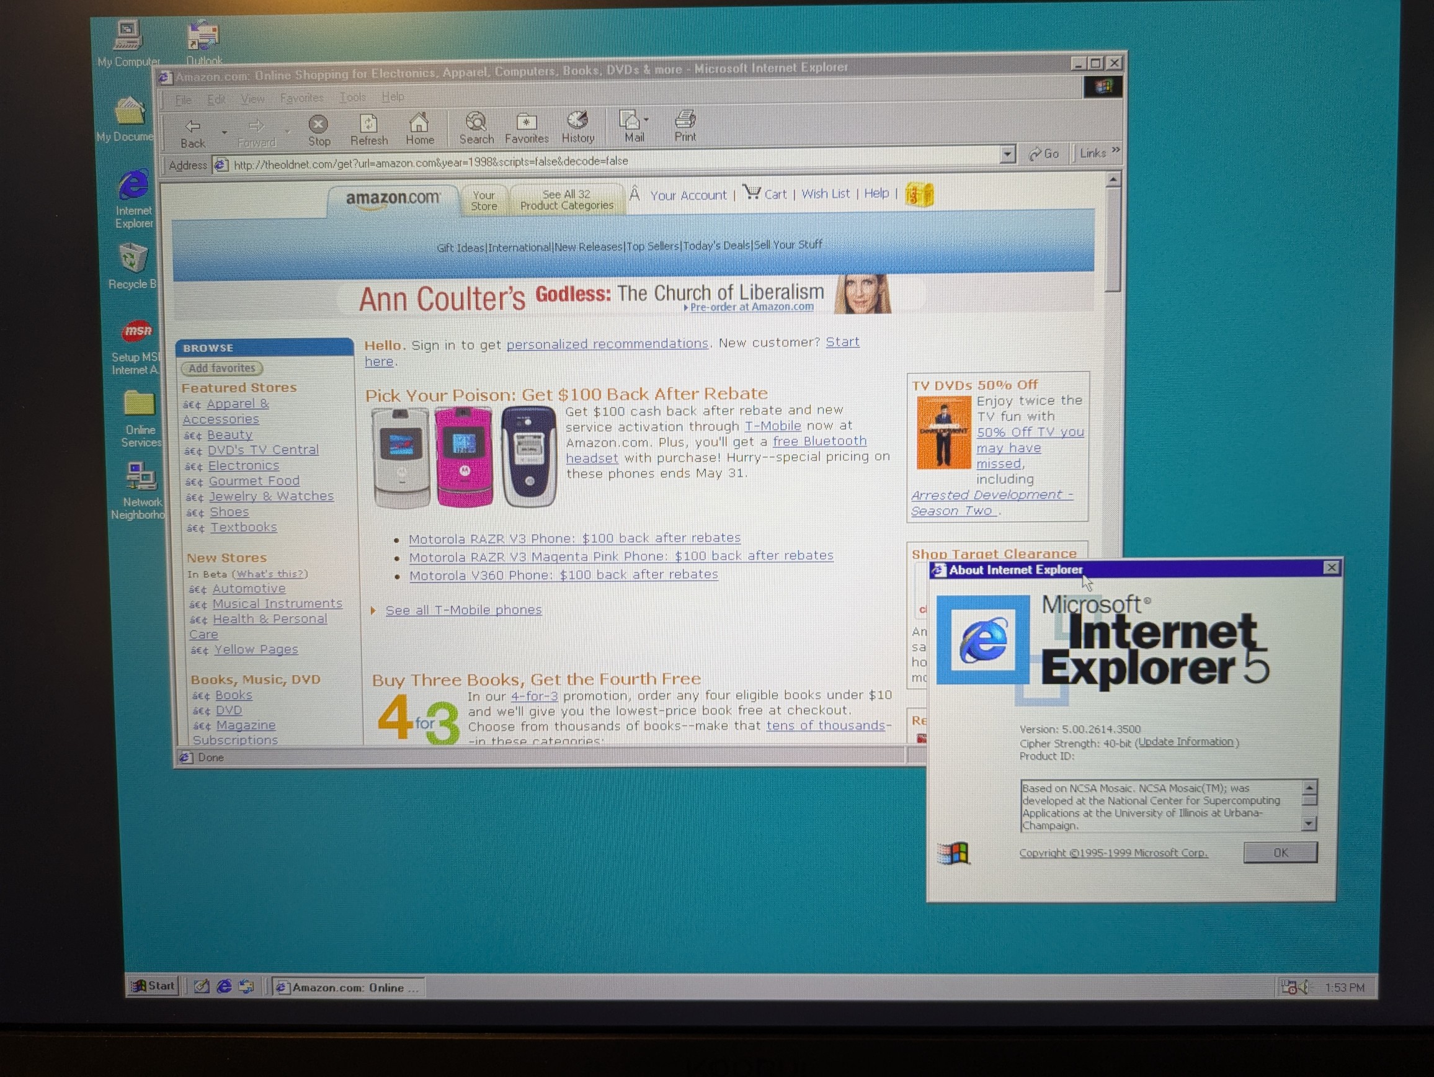
Task: Click See all T-Mobile phones link
Action: pos(463,609)
